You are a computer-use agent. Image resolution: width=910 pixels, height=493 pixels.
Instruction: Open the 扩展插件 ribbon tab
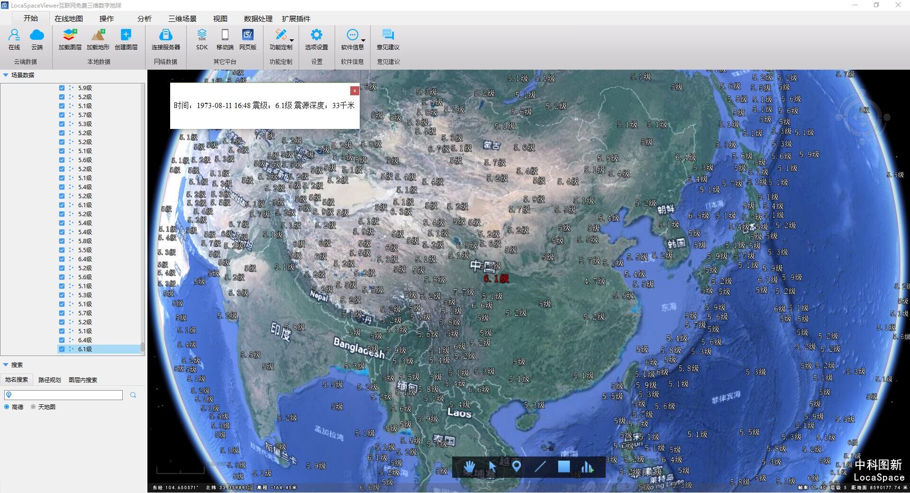pyautogui.click(x=296, y=18)
